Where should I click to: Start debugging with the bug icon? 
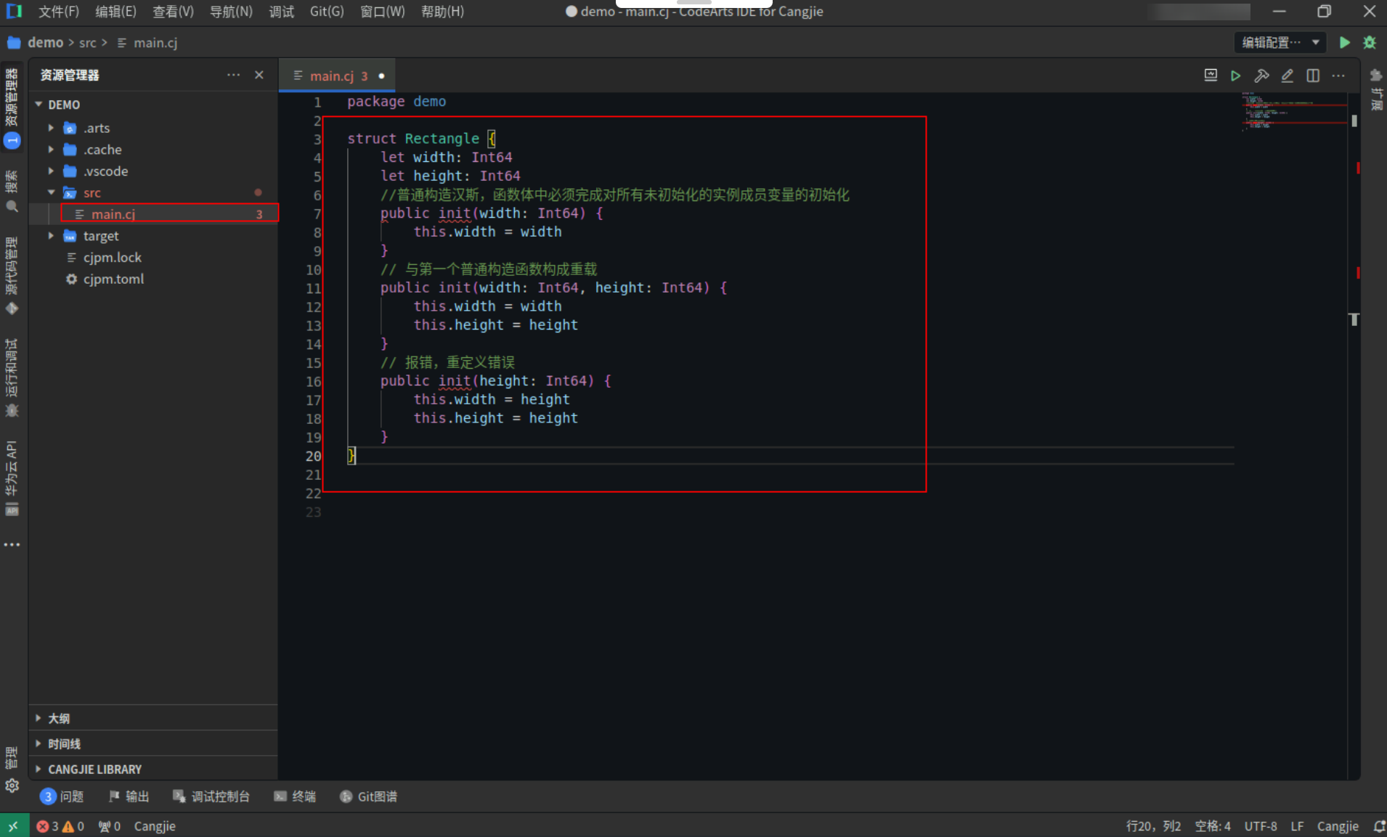click(x=1370, y=42)
